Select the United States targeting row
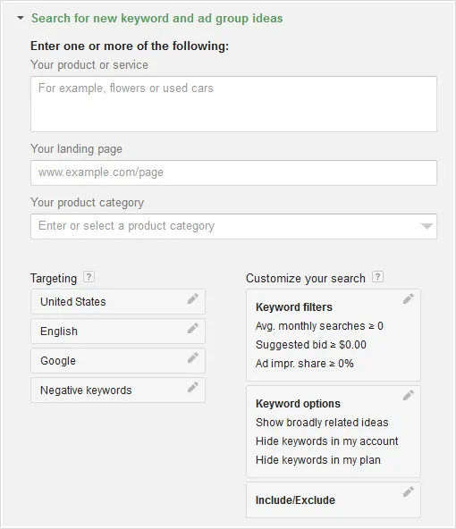Image resolution: width=456 pixels, height=529 pixels. (x=118, y=302)
